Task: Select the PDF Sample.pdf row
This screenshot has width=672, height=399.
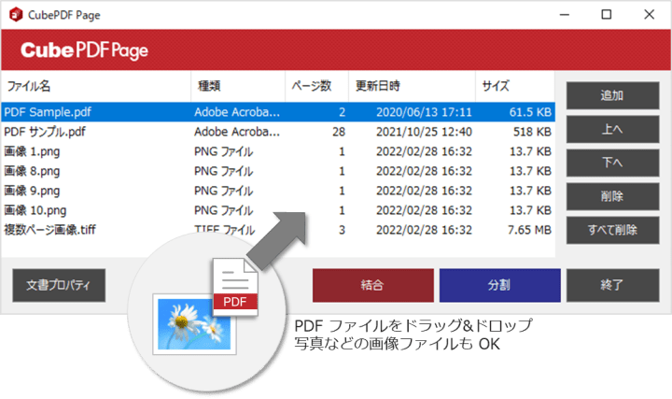Action: 278,112
